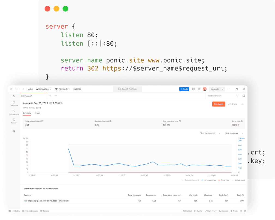Click the 174 ms average response value
This screenshot has width=275, height=220.
166,125
